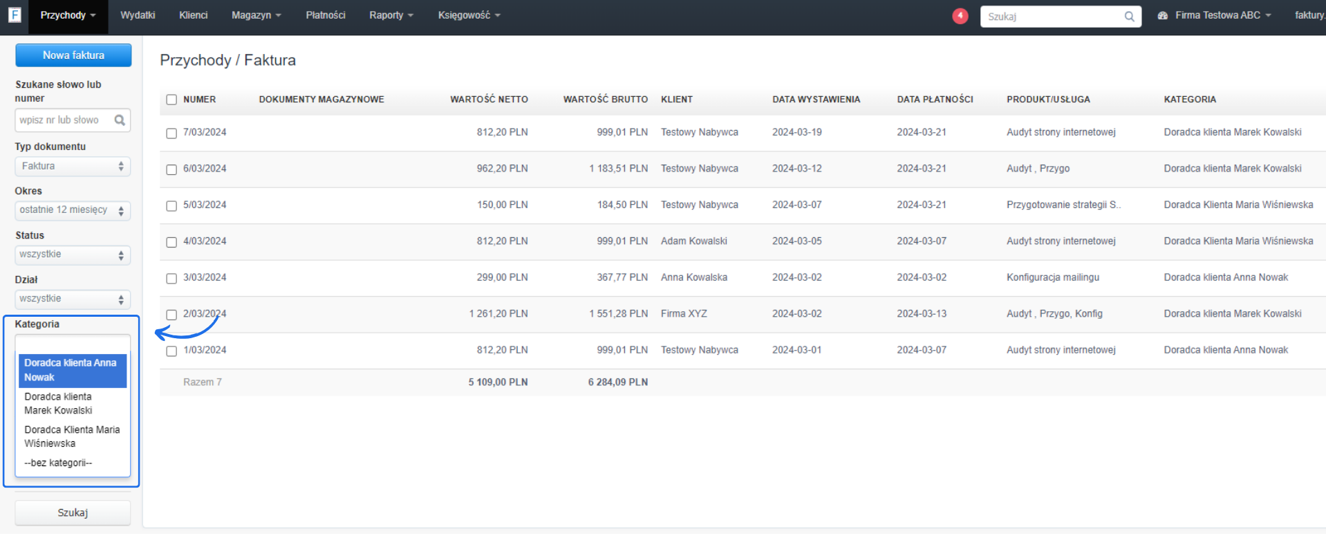Open the Księgowość menu
The image size is (1326, 536).
pos(469,15)
